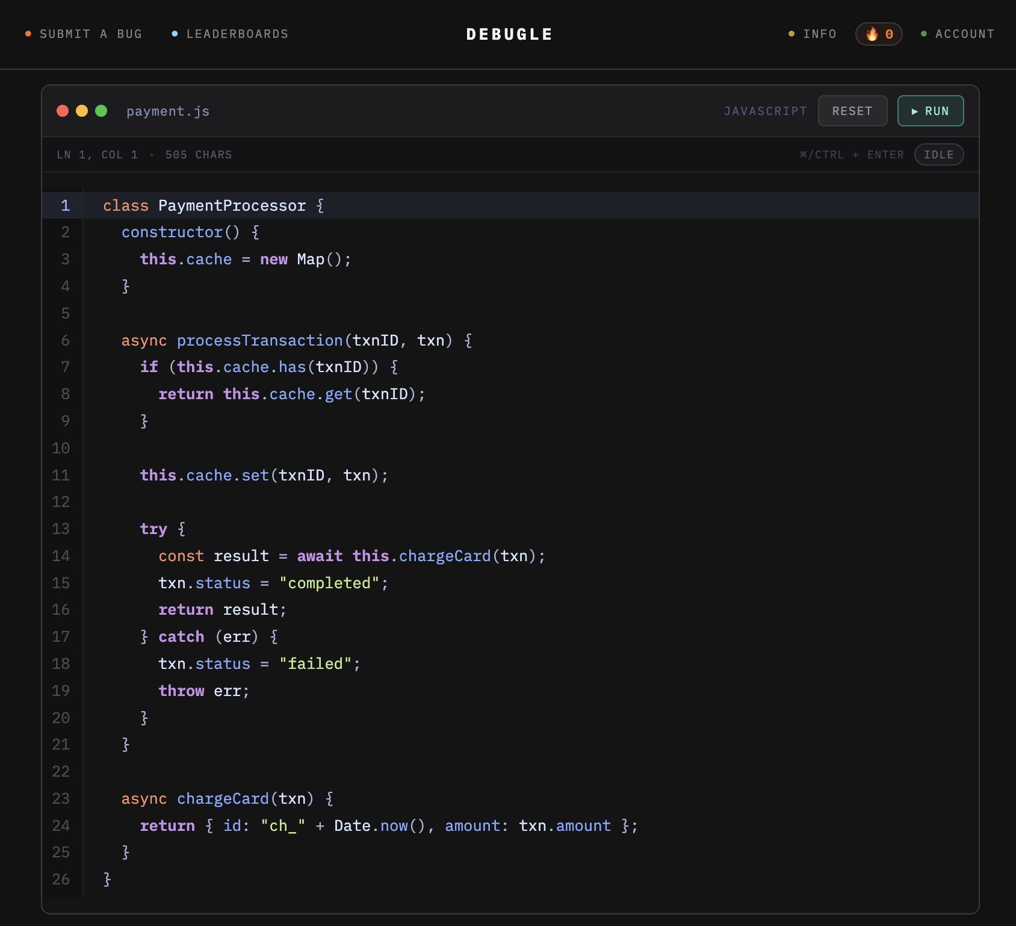1016x926 pixels.
Task: Click the 505 CHARS counter
Action: 199,154
